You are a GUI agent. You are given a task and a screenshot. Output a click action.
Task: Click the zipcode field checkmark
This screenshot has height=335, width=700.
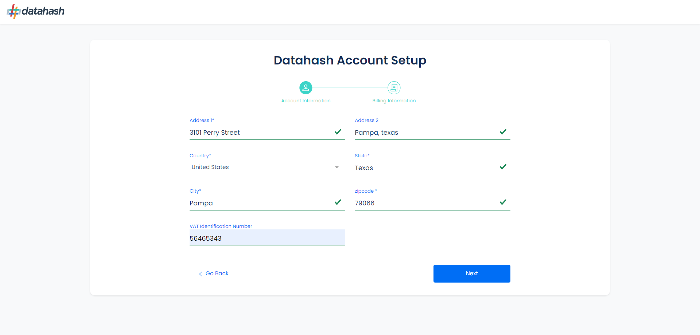click(x=503, y=202)
